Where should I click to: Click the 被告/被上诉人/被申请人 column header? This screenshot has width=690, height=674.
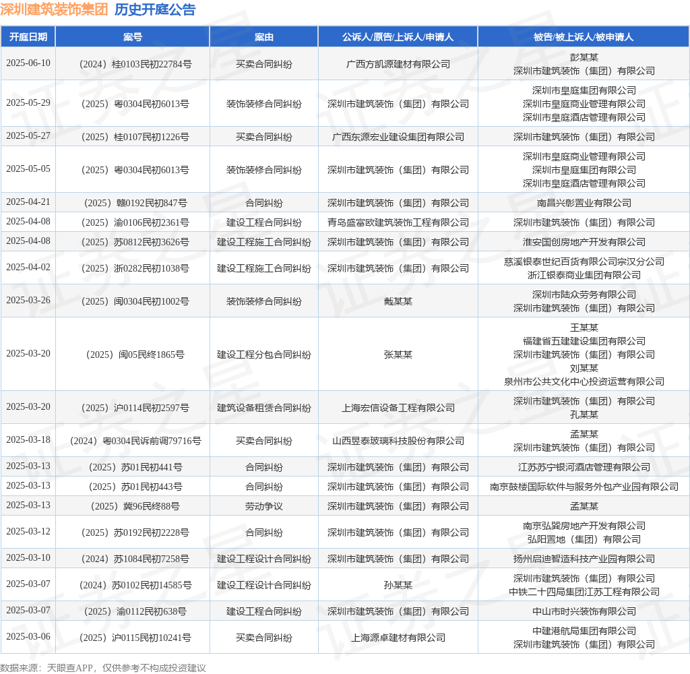[x=584, y=37]
